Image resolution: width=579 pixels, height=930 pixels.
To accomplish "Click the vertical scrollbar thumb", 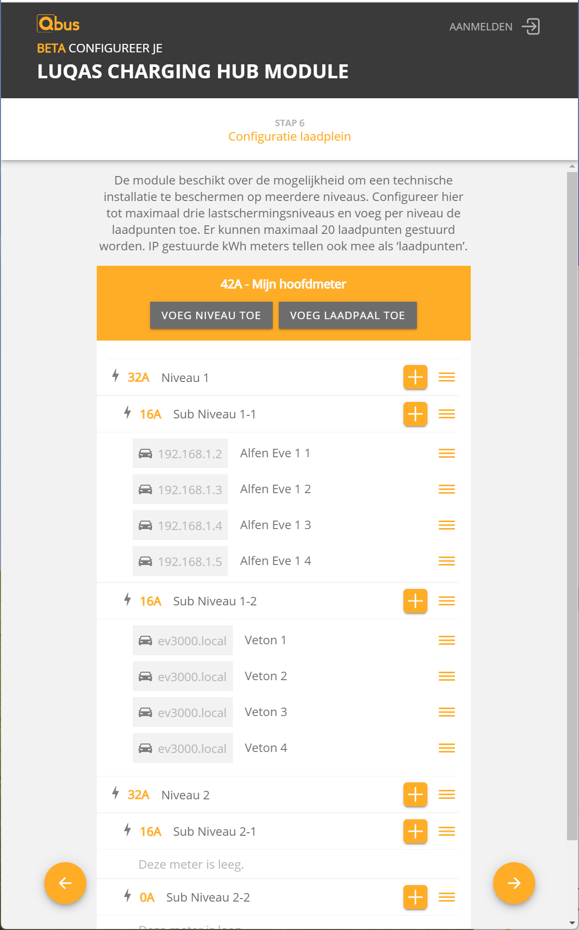I will [x=573, y=506].
